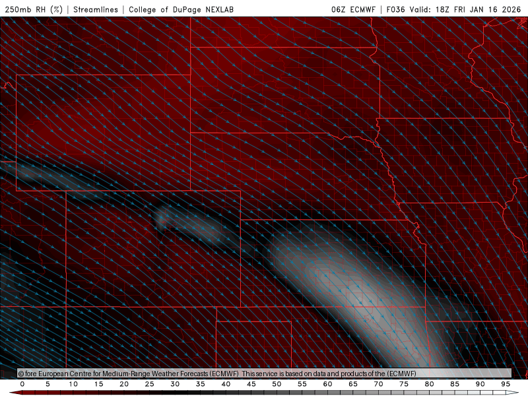The width and height of the screenshot is (528, 396).
Task: Click the colorbar label "85"
Action: click(455, 384)
